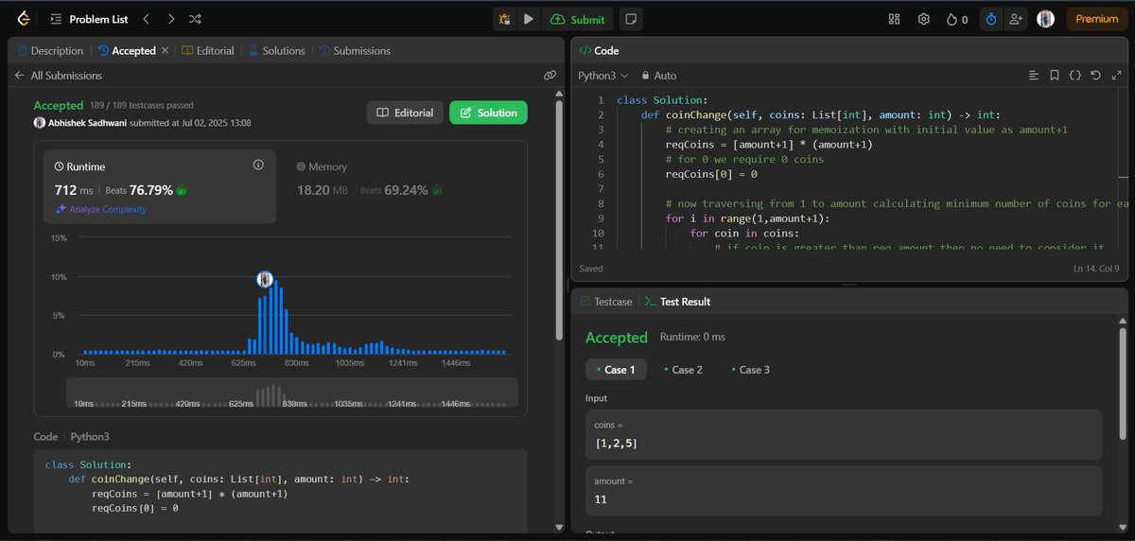Open the notes sticky icon
Screen dimensions: 1135x541
[631, 19]
